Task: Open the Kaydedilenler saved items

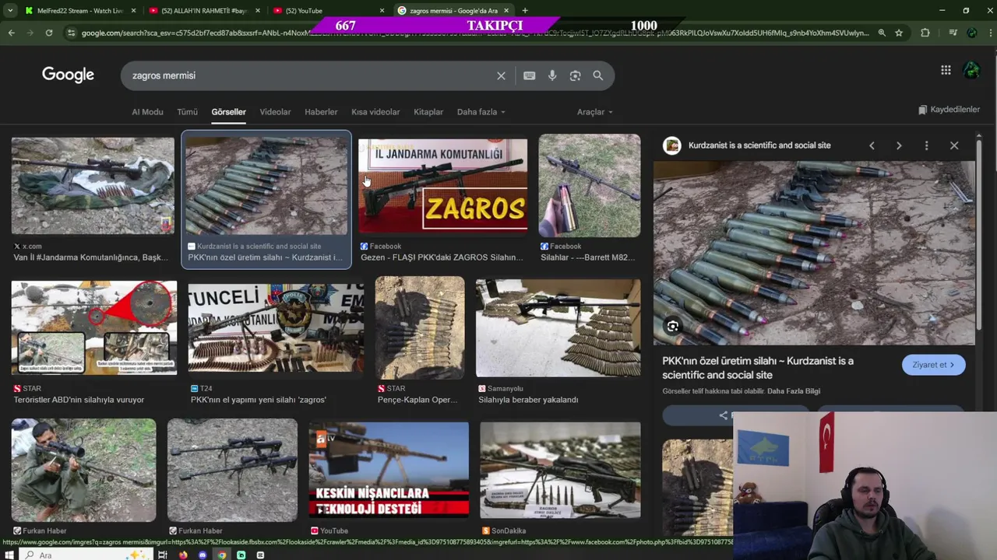Action: [x=949, y=110]
